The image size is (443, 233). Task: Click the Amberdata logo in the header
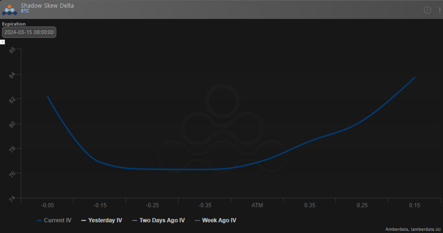10,9
